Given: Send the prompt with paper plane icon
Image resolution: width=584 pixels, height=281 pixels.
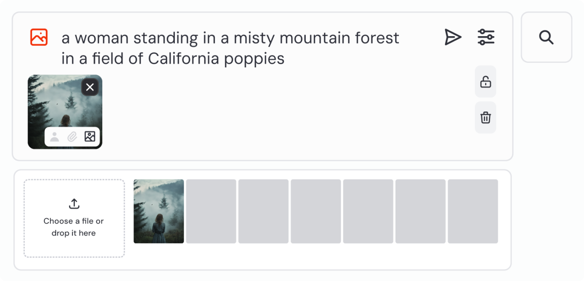Looking at the screenshot, I should tap(453, 37).
